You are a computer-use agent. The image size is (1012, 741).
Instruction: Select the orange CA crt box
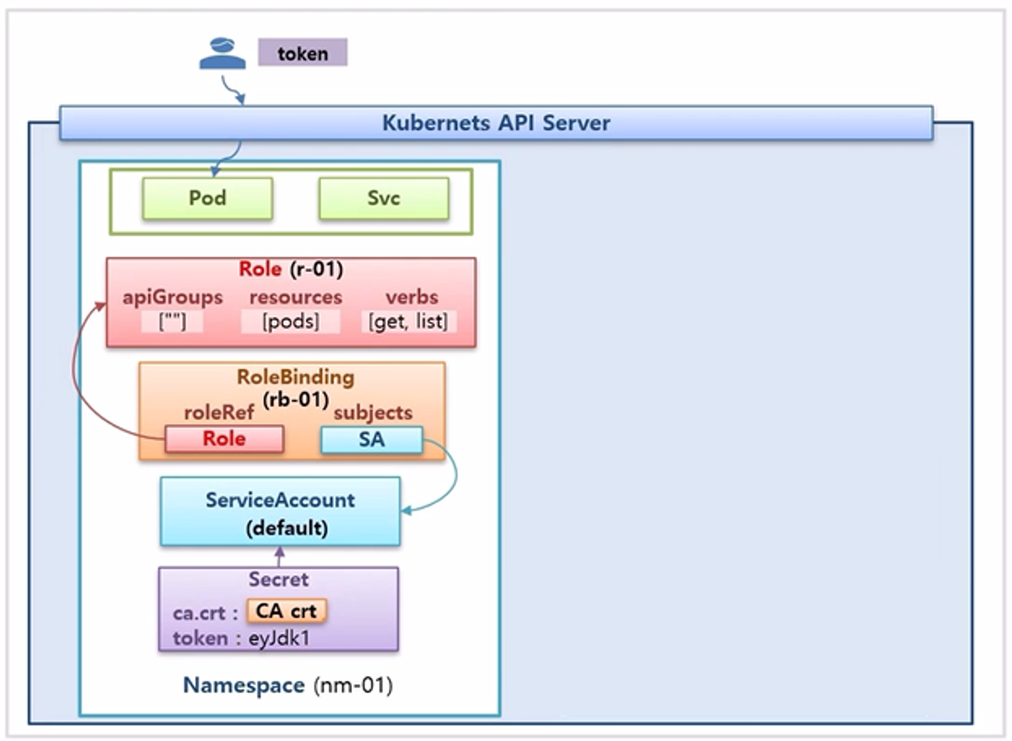click(x=286, y=611)
